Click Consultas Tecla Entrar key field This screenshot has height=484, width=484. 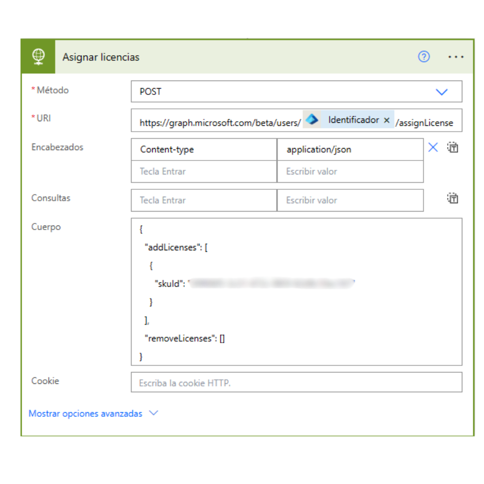tap(204, 200)
